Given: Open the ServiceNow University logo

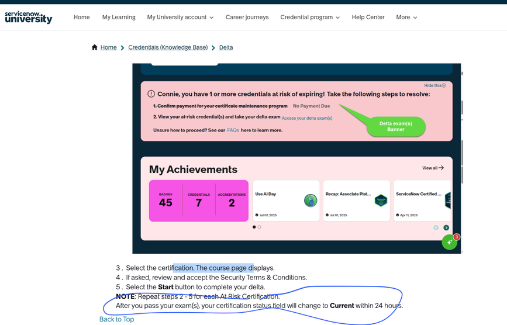Looking at the screenshot, I should pos(29,18).
